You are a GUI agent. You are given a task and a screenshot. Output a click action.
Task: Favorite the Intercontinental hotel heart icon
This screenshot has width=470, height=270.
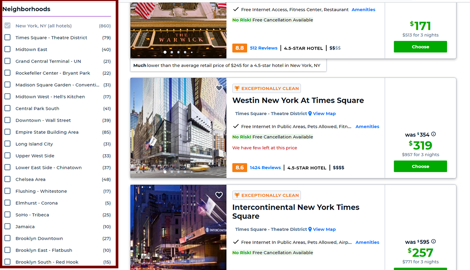219,195
